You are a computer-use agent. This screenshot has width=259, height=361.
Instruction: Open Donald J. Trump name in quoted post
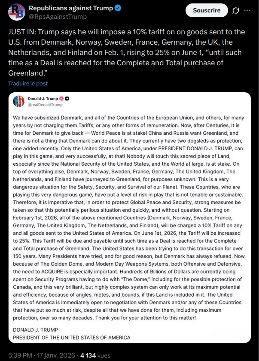pyautogui.click(x=43, y=99)
